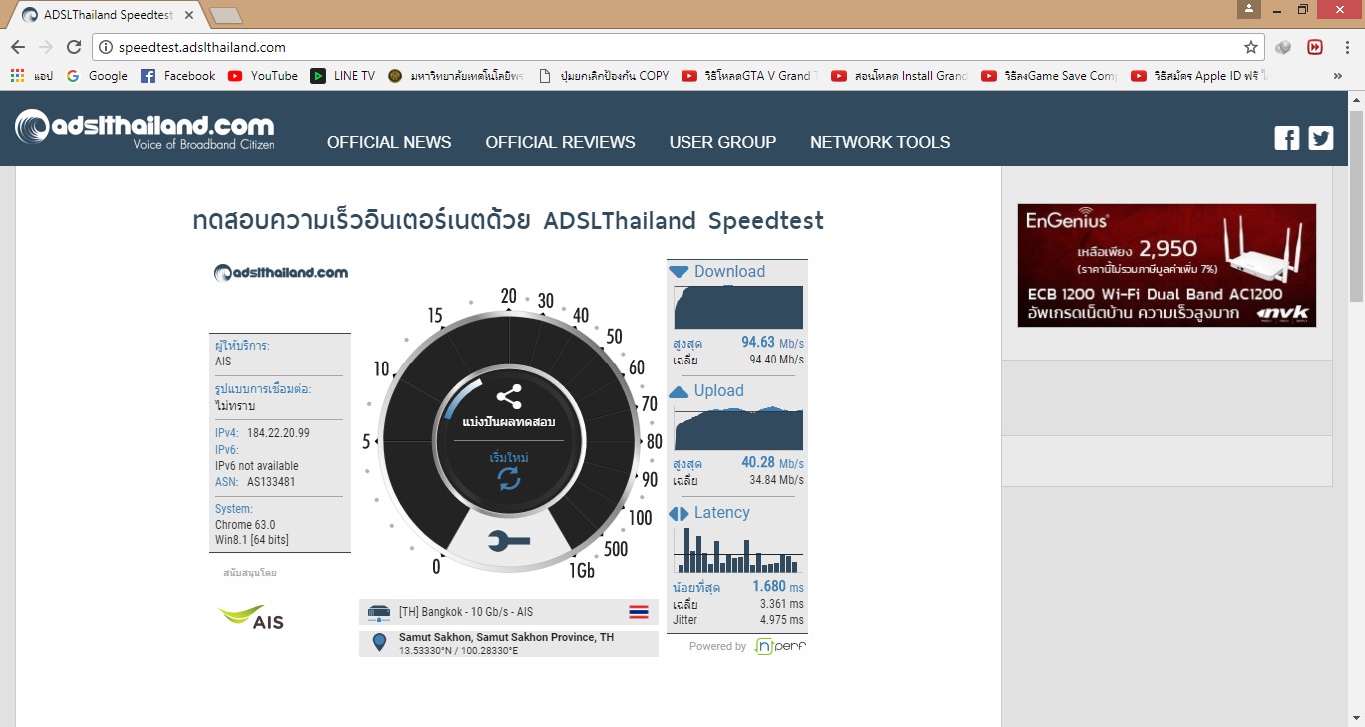This screenshot has width=1365, height=727.
Task: View site information icon in address bar
Action: point(106,47)
